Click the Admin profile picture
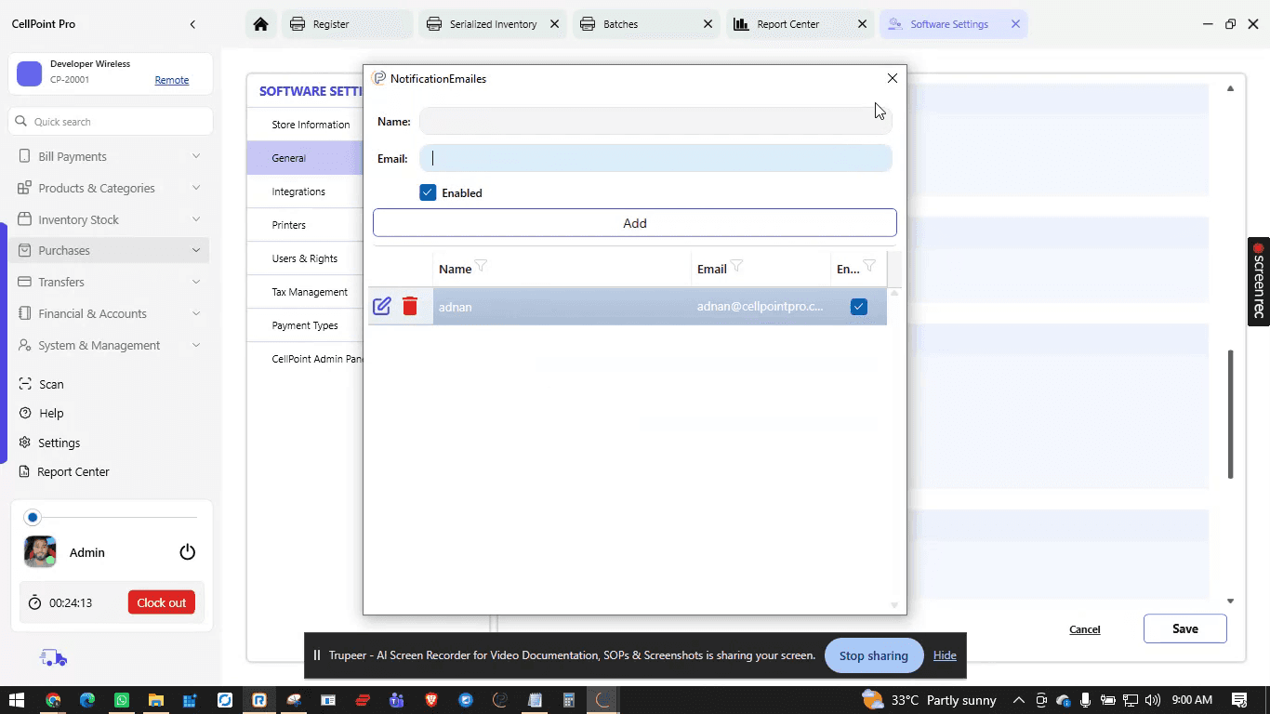1270x714 pixels. click(x=40, y=551)
